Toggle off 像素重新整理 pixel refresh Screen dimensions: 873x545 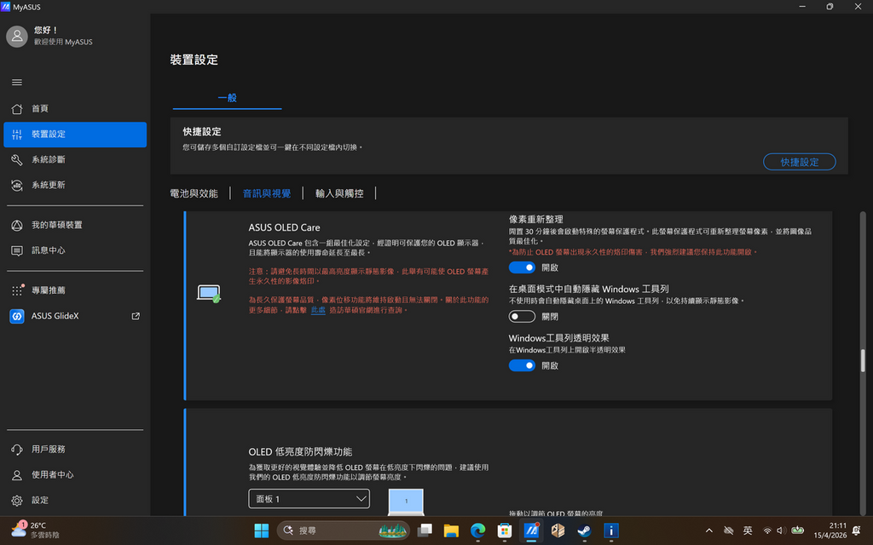[x=522, y=267]
